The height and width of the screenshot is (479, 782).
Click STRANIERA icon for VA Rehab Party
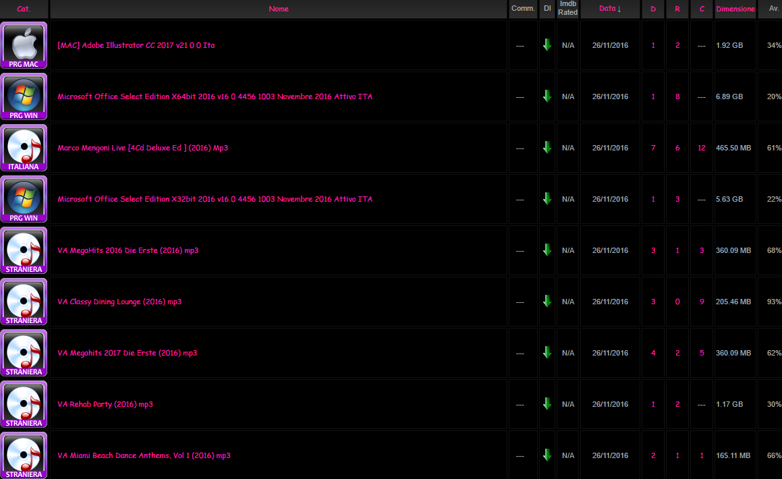point(24,404)
